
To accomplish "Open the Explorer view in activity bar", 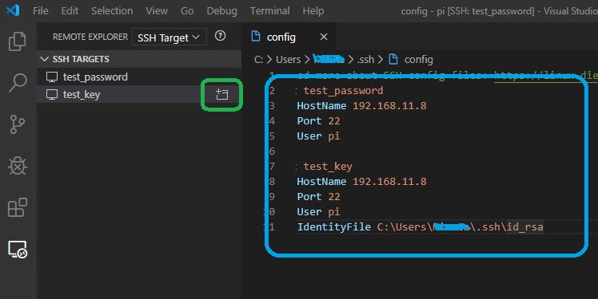I will [x=18, y=41].
